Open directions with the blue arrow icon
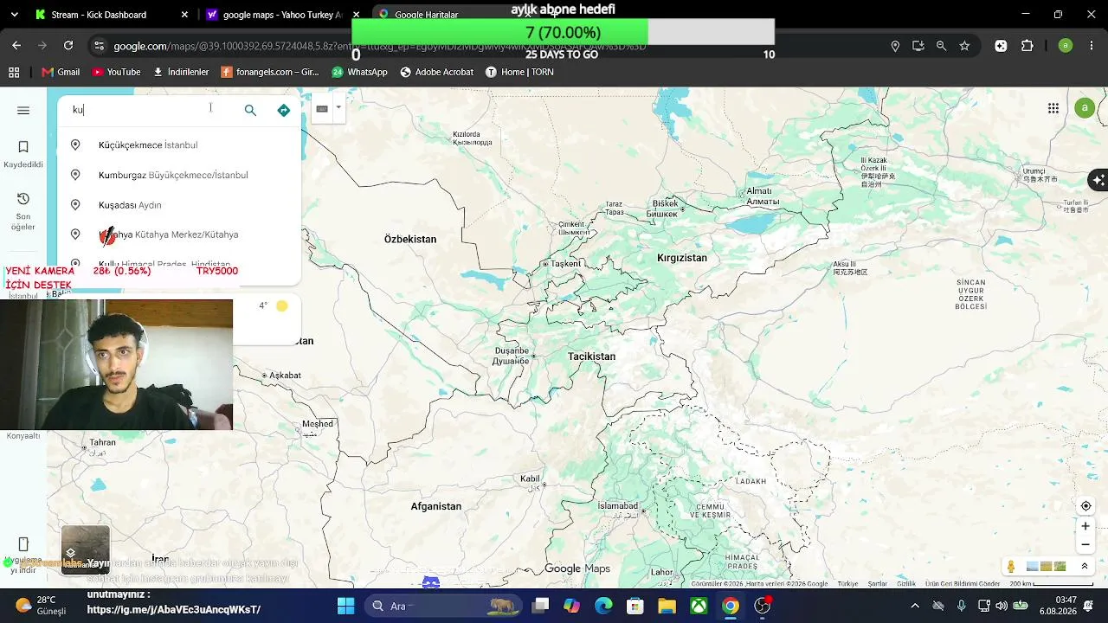 click(x=283, y=110)
